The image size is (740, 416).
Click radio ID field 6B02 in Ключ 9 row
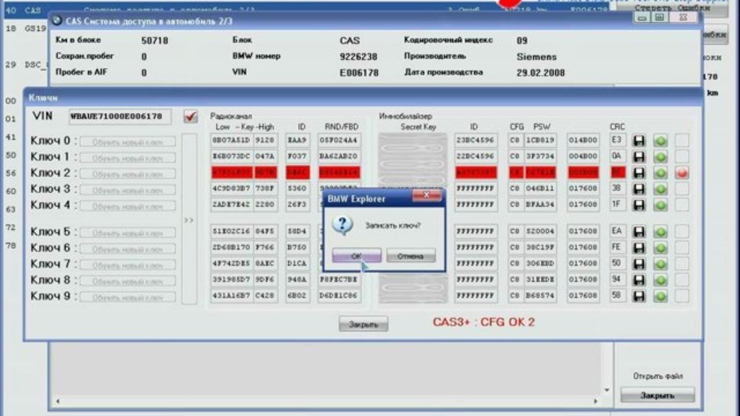coord(298,296)
